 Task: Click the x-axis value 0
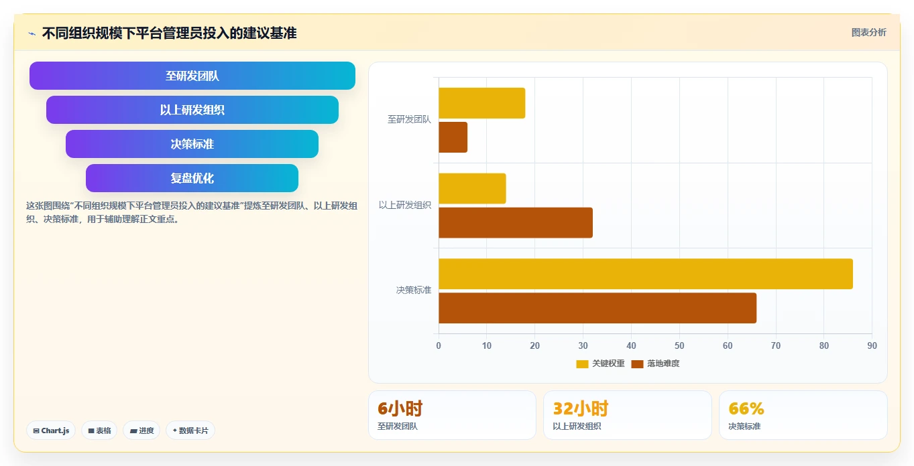coord(439,345)
